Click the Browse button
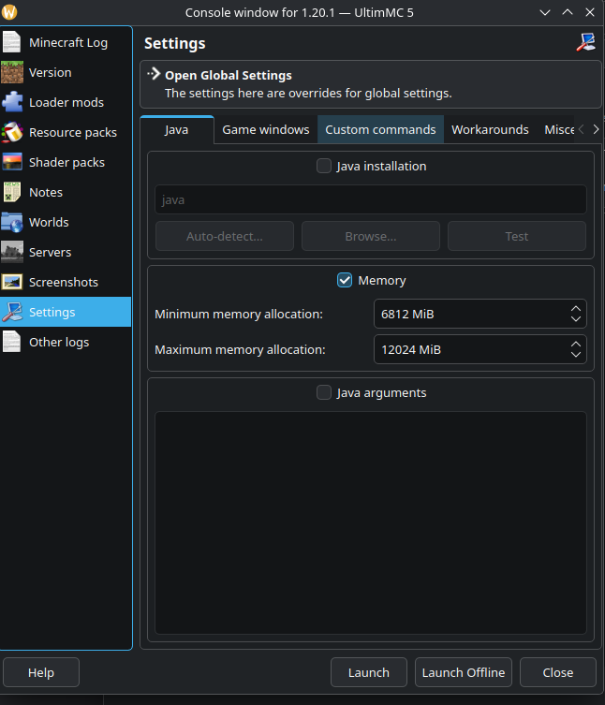 tap(371, 236)
